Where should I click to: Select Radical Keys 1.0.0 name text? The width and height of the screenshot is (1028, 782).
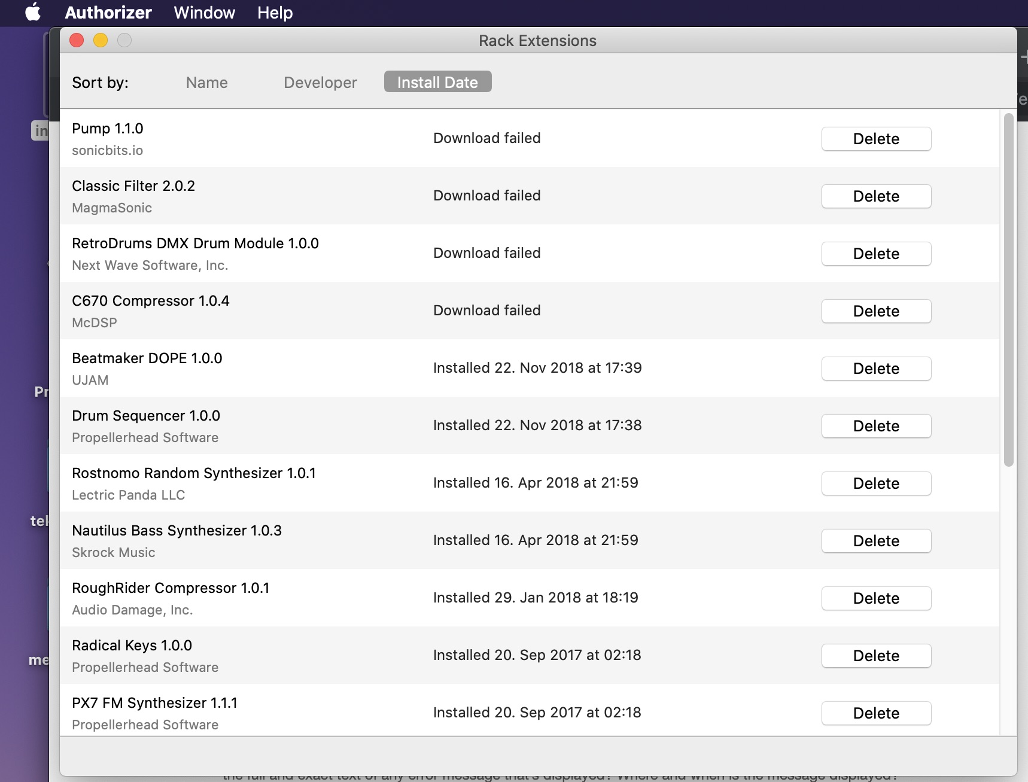point(132,646)
